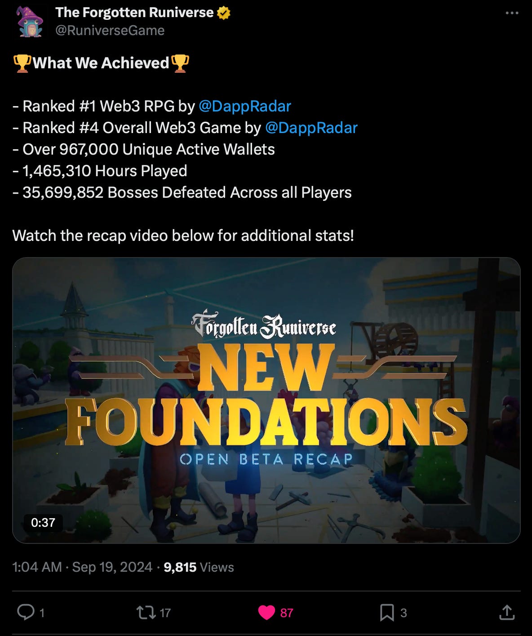The width and height of the screenshot is (532, 636).
Task: Open the reply comment icon
Action: 26,612
